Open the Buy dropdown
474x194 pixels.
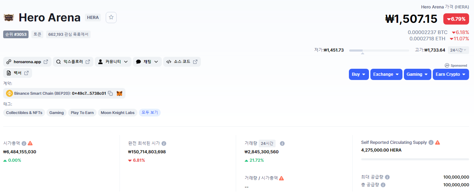[x=359, y=74]
